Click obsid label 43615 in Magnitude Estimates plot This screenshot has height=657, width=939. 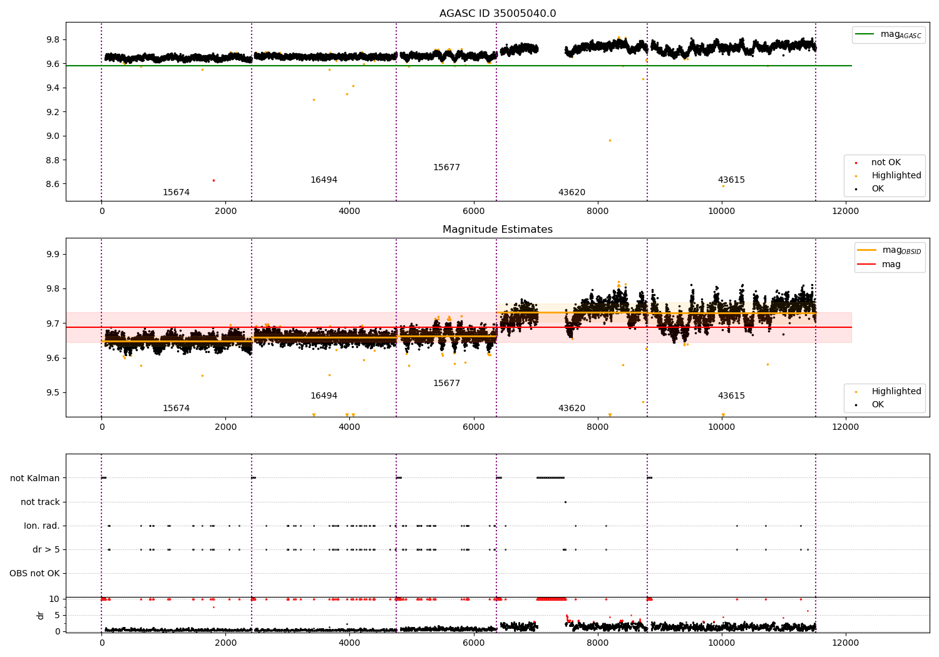(x=731, y=396)
